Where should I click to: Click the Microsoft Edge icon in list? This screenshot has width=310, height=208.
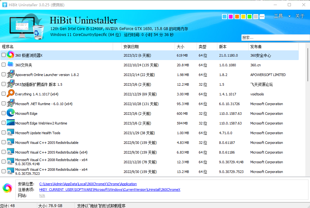point(10,113)
